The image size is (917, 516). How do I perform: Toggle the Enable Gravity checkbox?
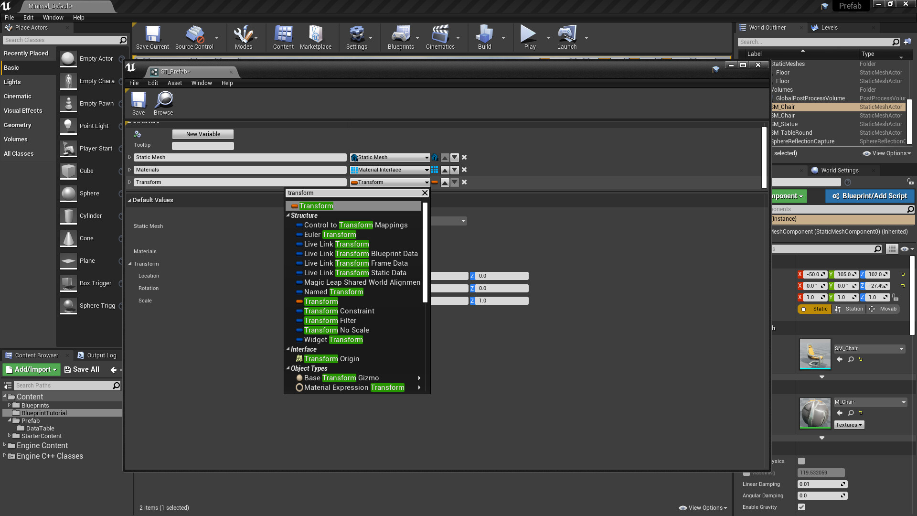tap(801, 507)
